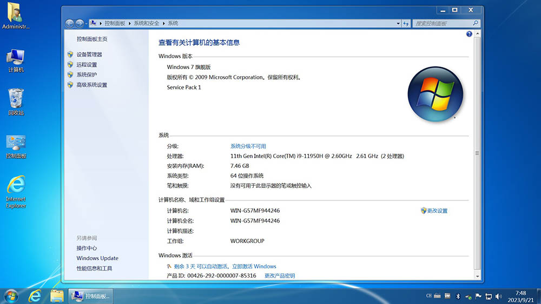Open 设备管理器 in left sidebar

pyautogui.click(x=89, y=55)
